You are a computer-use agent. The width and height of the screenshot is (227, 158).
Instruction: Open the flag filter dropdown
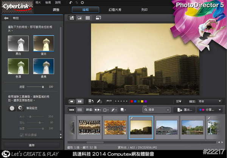(x=97, y=110)
